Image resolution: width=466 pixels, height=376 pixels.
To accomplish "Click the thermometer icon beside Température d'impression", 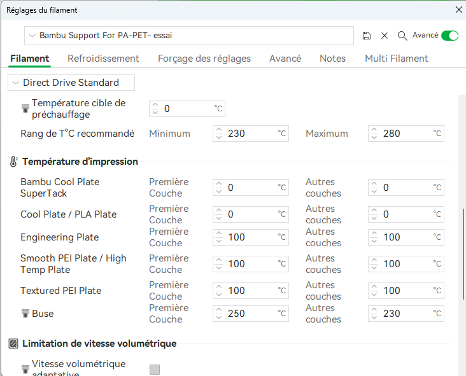I will click(14, 162).
